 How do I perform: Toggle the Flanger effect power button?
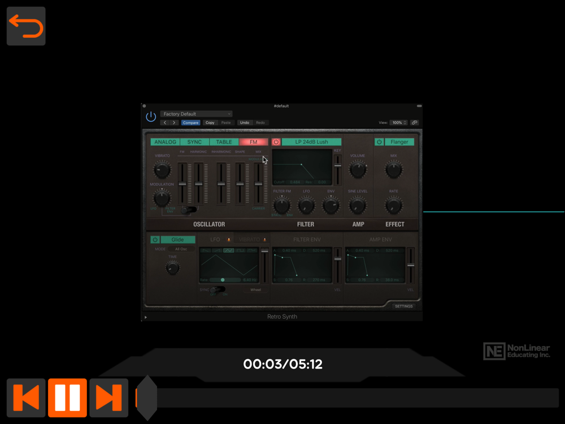379,142
